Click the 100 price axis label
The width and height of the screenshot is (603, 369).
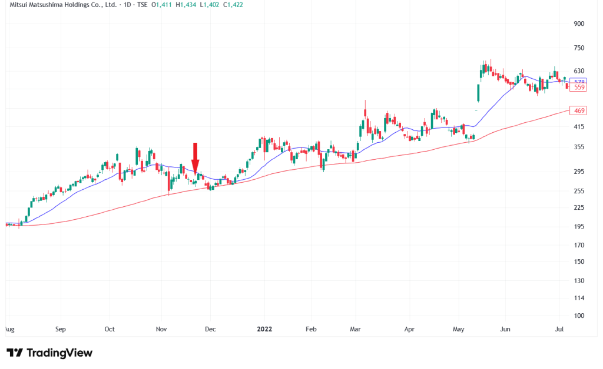point(579,316)
